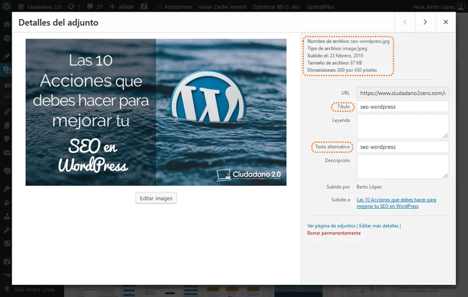Click the Editar imagen button
Viewport: 468px width, 297px height.
pos(156,198)
